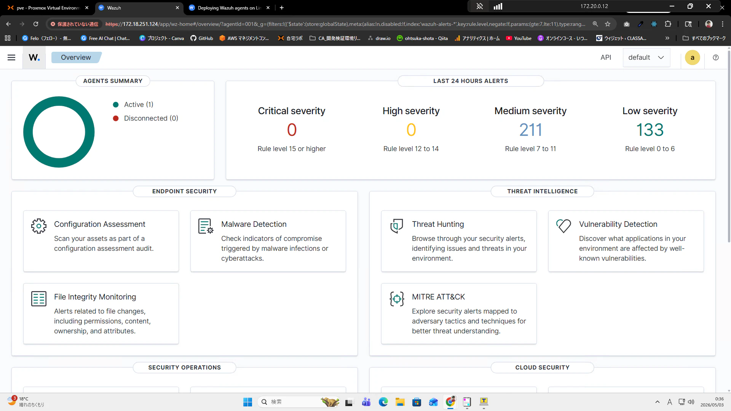731x411 pixels.
Task: Click the Windows taskbar search box
Action: click(299, 402)
